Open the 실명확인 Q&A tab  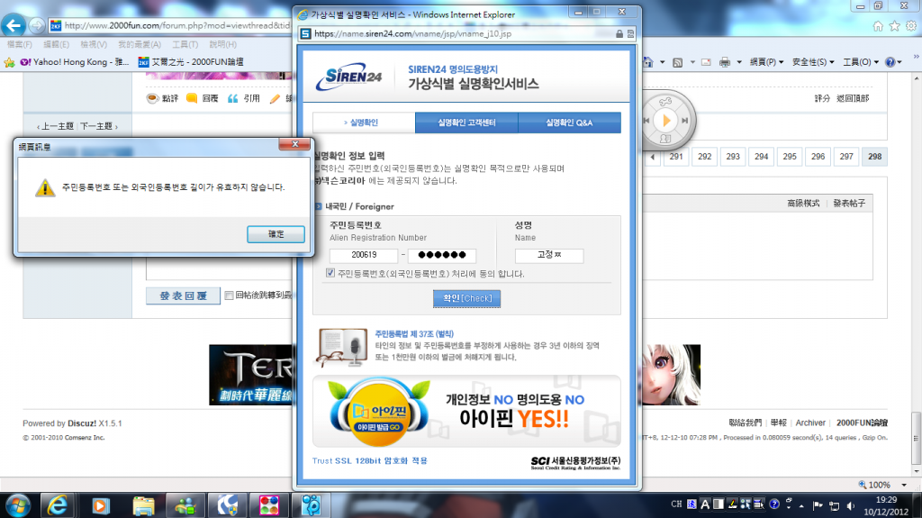tap(569, 123)
